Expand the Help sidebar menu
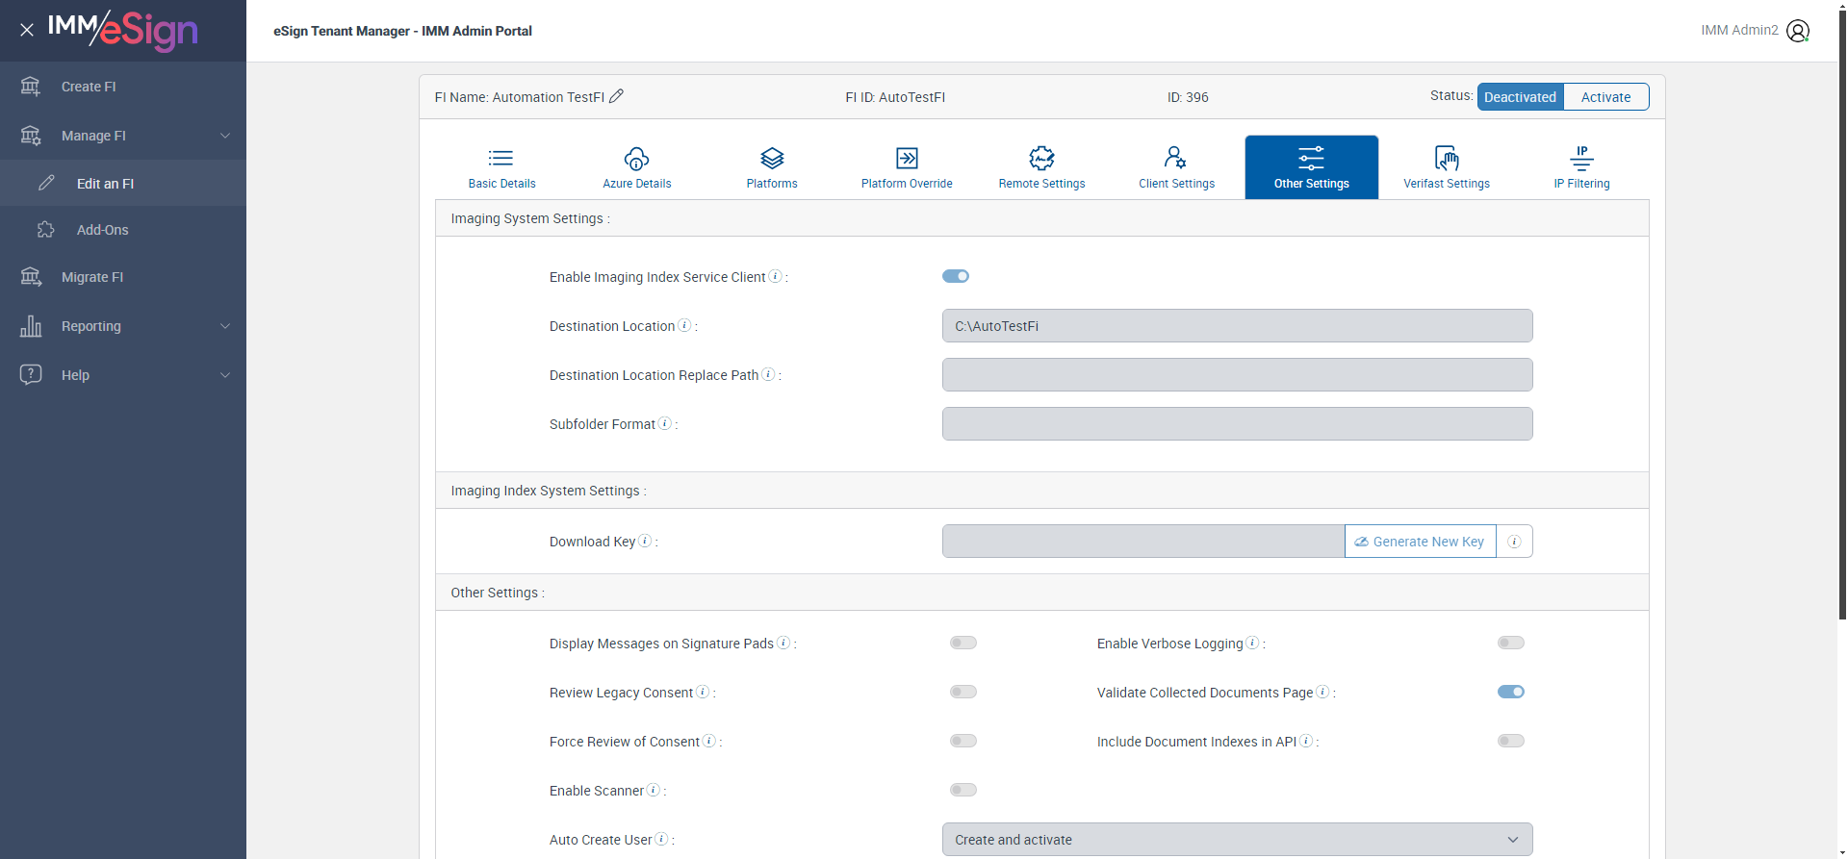The image size is (1848, 859). (123, 375)
